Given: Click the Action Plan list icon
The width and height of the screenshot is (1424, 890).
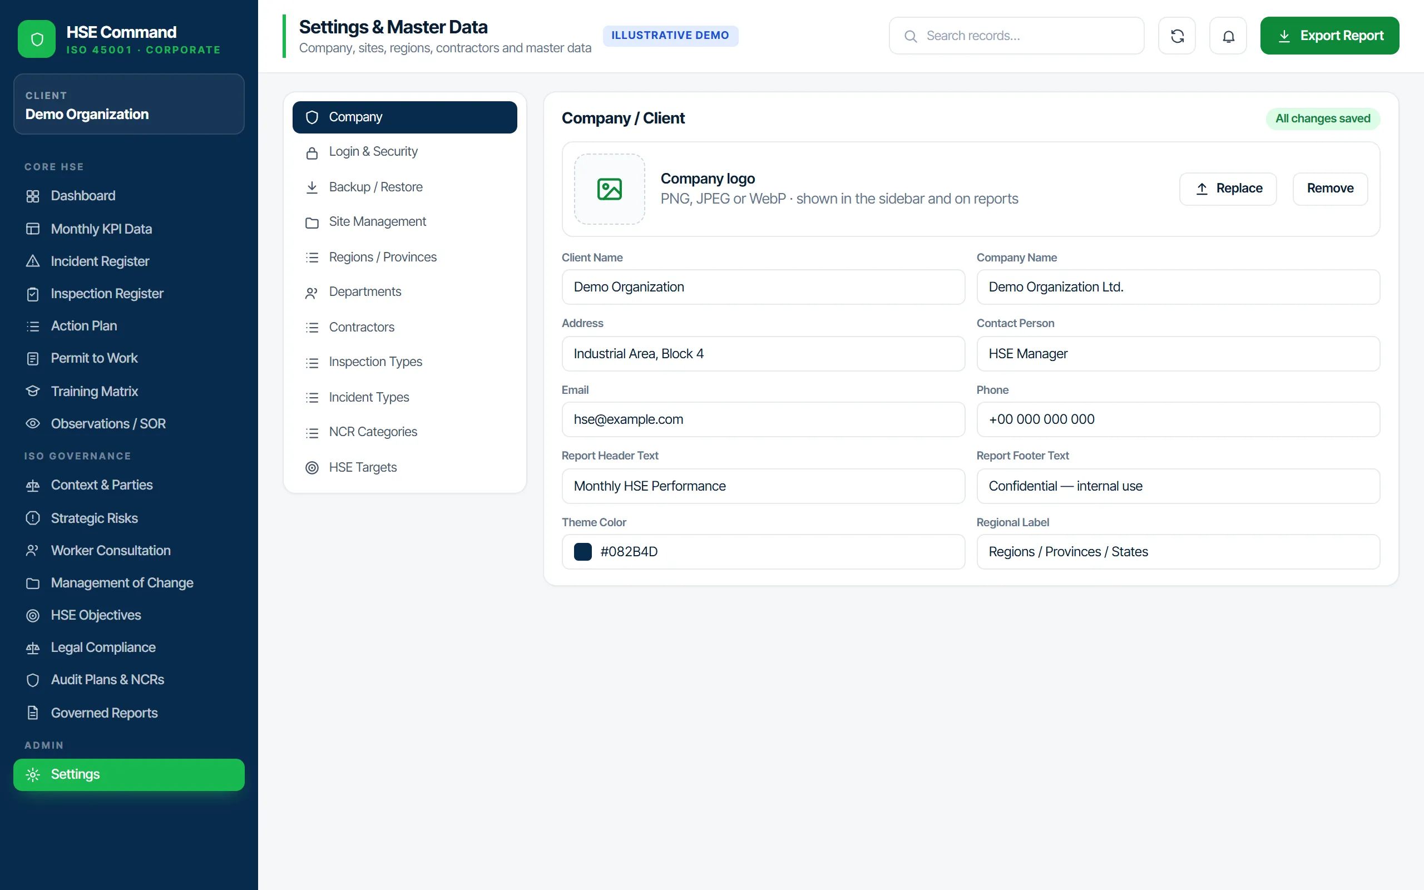Looking at the screenshot, I should (x=33, y=326).
